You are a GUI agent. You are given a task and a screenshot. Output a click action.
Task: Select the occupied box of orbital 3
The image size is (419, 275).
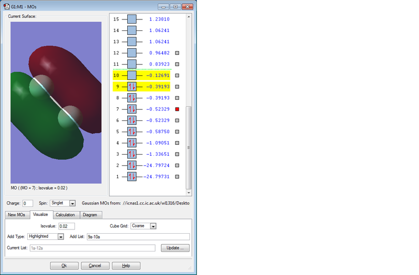(x=132, y=154)
